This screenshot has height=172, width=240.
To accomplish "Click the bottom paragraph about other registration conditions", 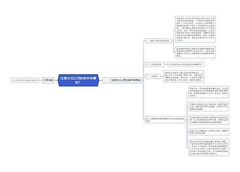I will (x=209, y=148).
